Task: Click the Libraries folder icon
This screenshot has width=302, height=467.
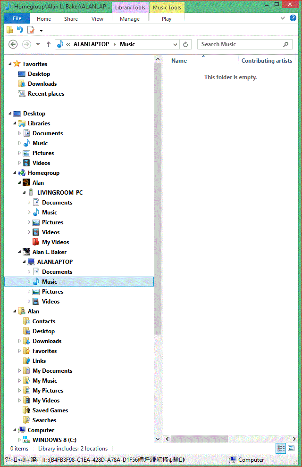Action: click(x=22, y=123)
